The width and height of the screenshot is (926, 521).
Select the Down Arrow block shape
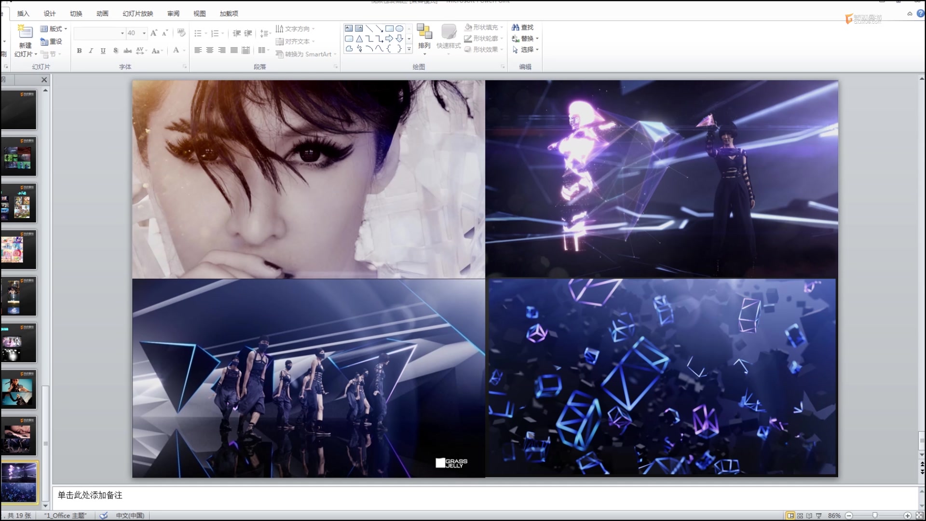[x=399, y=39]
